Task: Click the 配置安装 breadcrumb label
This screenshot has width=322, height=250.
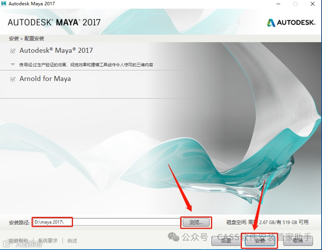Action: [x=34, y=38]
